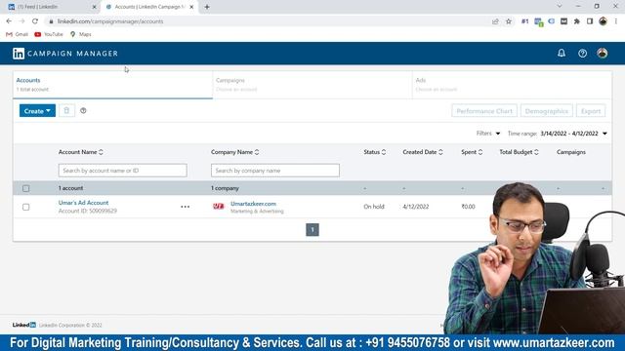This screenshot has height=351, width=625.
Task: Sort by Total Budget column
Action: [519, 152]
